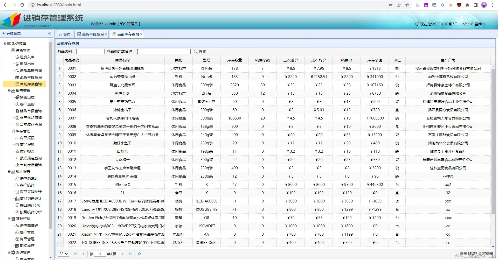498x260 pixels.
Task: Click the page number input box
Action: pyautogui.click(x=100, y=254)
